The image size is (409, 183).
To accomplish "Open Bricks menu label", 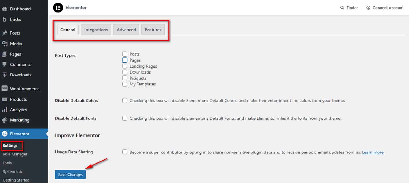I will click(16, 19).
